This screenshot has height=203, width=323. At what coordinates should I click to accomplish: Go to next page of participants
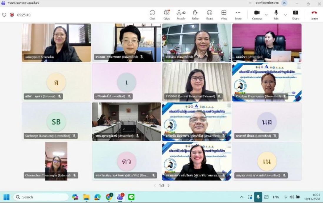click(x=169, y=186)
